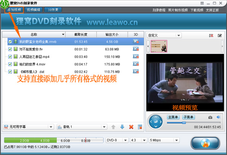This screenshot has width=227, height=155.
Task: Click the burn disc flame button
Action: click(205, 143)
